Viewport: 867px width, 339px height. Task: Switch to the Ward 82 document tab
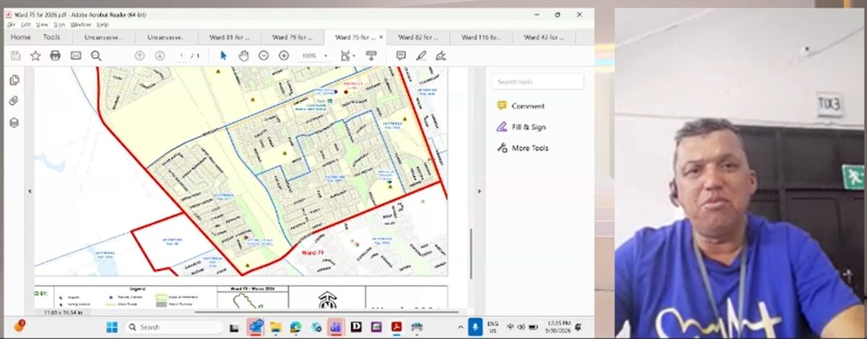[x=418, y=37]
